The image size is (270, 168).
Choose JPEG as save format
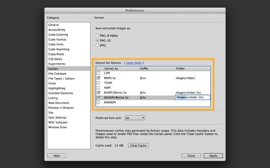97,46
